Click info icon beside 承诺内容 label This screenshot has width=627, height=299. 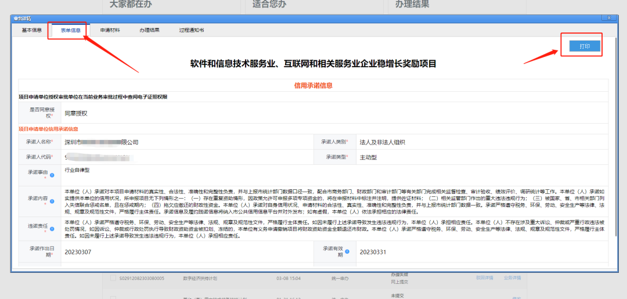pos(52,201)
